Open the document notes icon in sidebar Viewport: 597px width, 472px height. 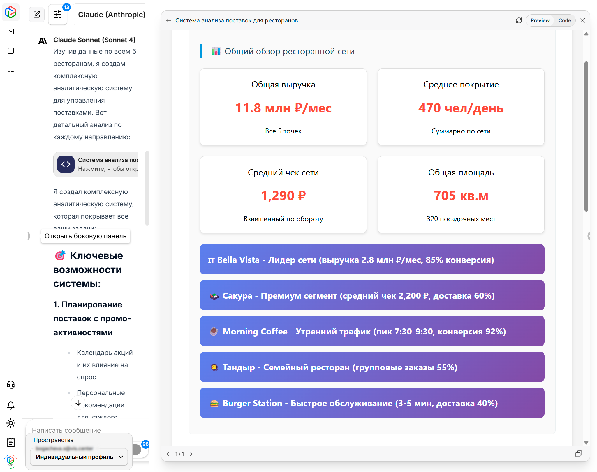tap(11, 443)
